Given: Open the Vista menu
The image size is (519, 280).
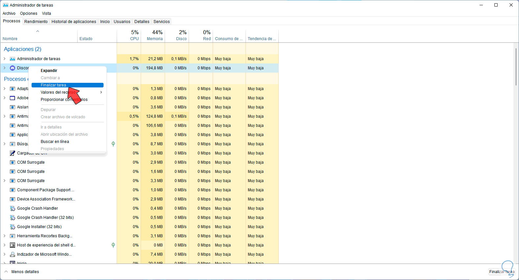Looking at the screenshot, I should click(46, 13).
